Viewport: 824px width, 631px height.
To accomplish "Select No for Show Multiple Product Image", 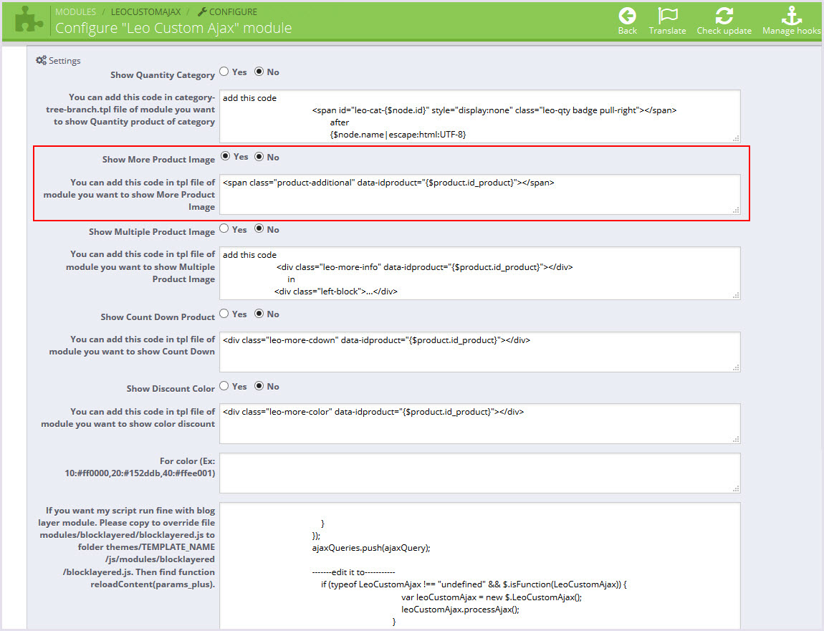I will pos(259,228).
